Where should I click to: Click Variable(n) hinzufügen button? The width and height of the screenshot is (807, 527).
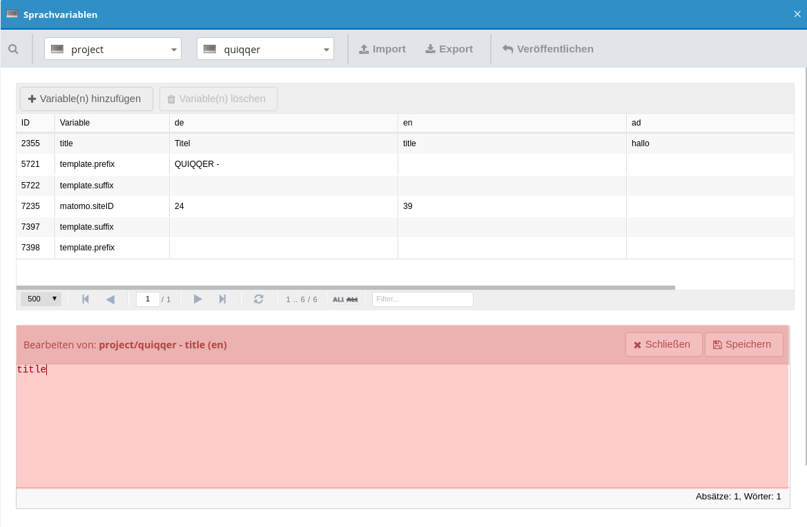click(x=86, y=99)
